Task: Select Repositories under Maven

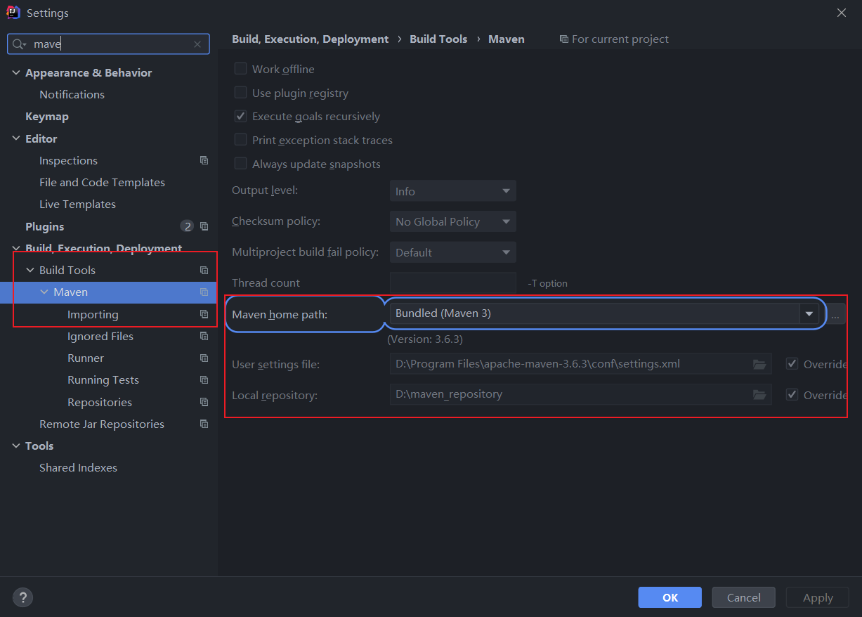Action: pyautogui.click(x=100, y=402)
